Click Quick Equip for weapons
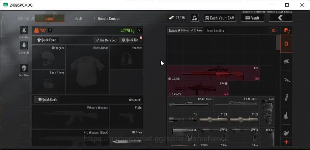Viewport: 310px width, 150px height. pyautogui.click(x=47, y=100)
